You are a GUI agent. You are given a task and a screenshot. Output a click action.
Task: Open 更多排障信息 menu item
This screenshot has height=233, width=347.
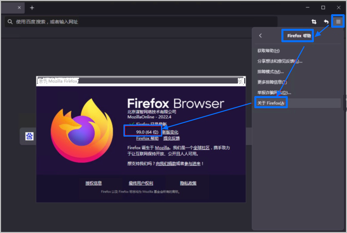[272, 82]
